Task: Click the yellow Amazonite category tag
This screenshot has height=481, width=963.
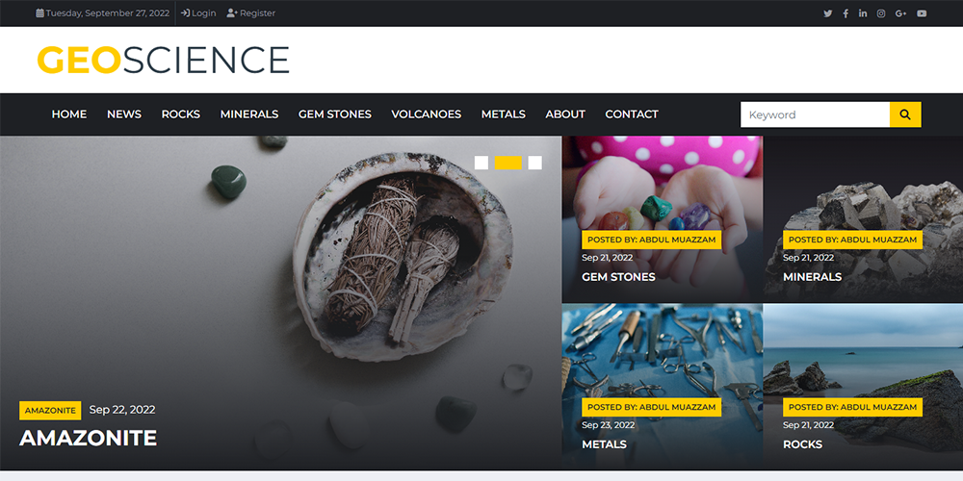Action: pyautogui.click(x=50, y=411)
